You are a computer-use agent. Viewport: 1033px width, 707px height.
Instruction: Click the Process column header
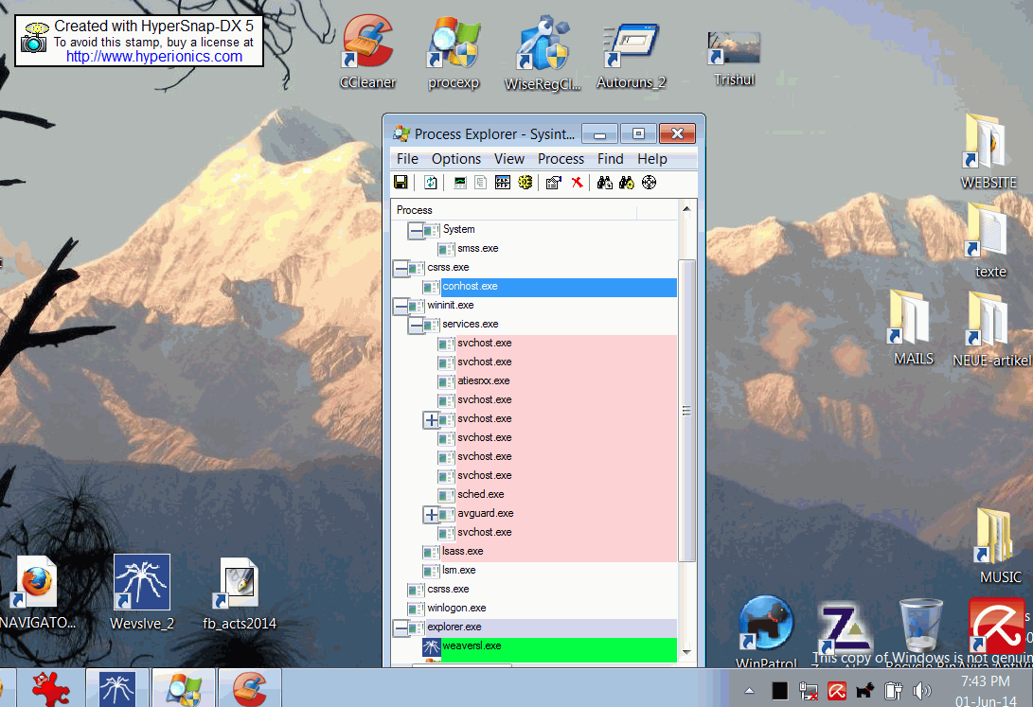coord(514,210)
